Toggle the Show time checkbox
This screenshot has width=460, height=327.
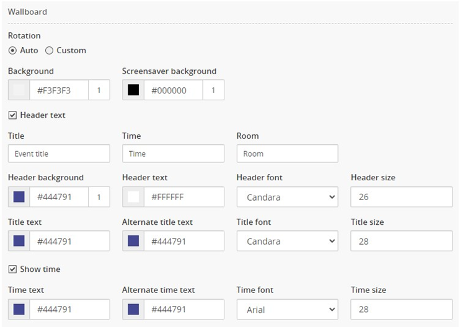12,269
